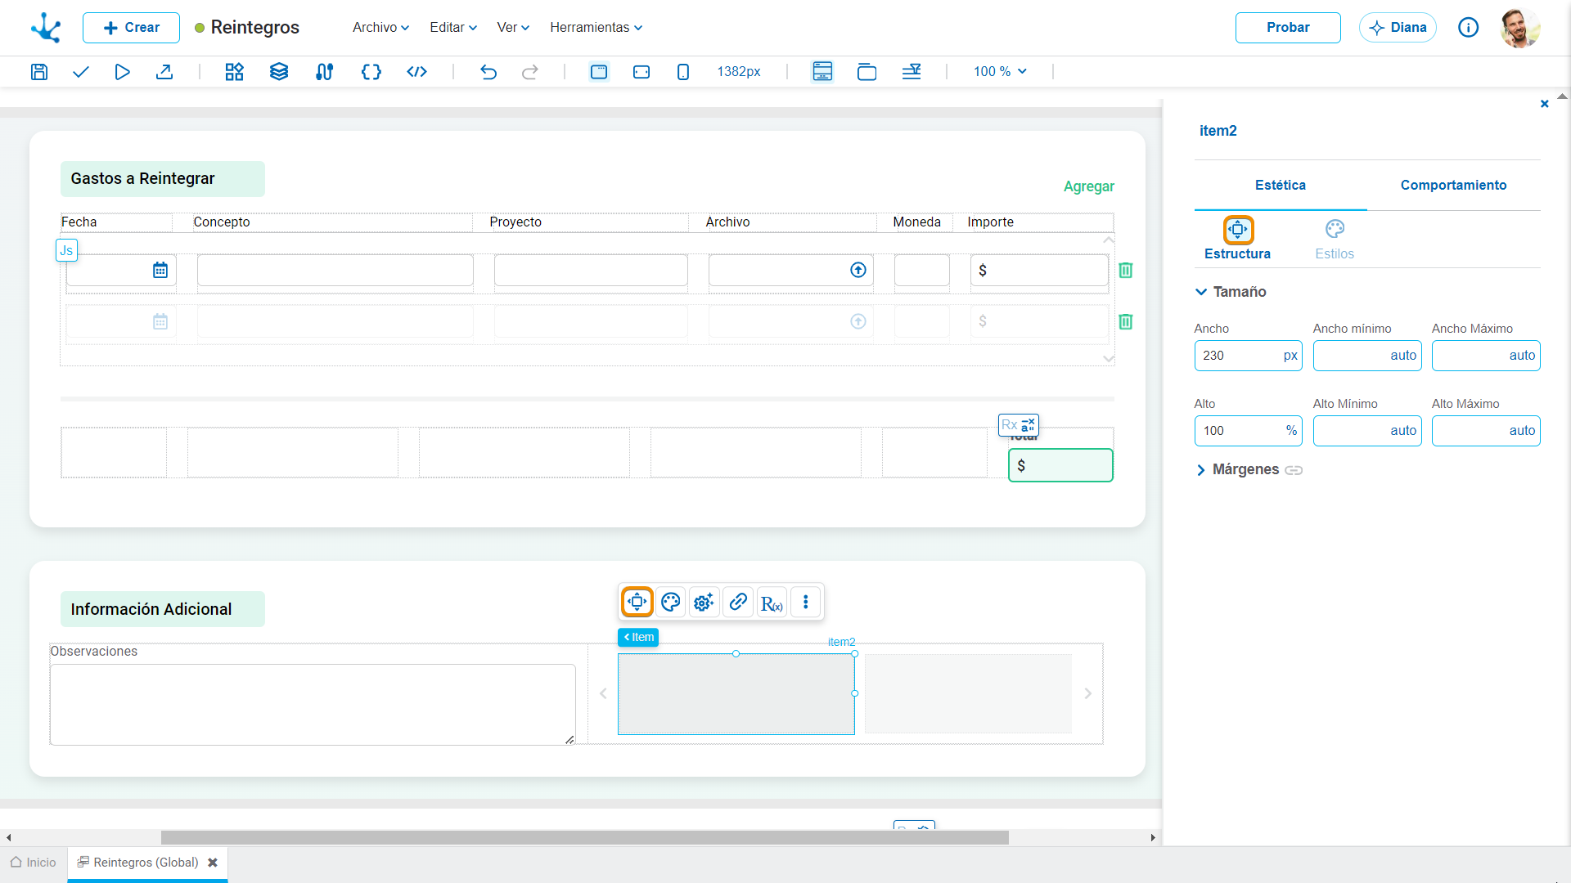Screen dimensions: 1571x883
Task: Open the 100 % zoom dropdown
Action: point(1000,72)
